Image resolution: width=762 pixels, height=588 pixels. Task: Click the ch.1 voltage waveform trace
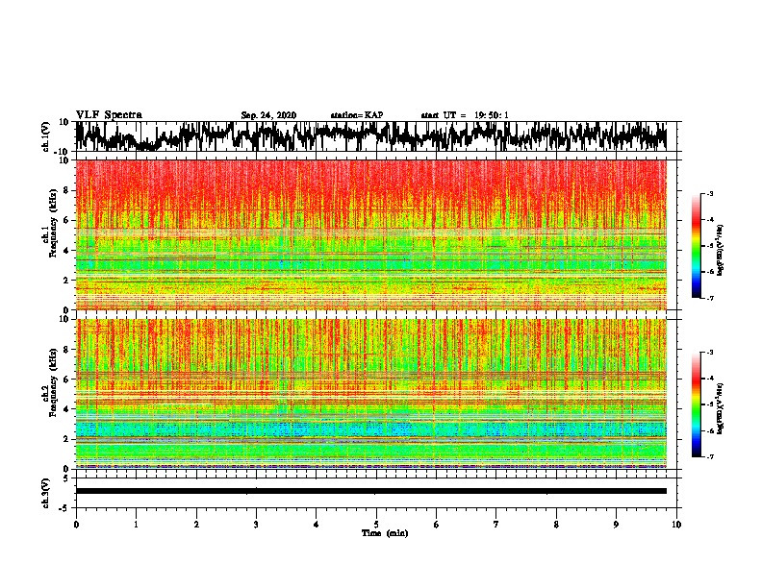[370, 136]
